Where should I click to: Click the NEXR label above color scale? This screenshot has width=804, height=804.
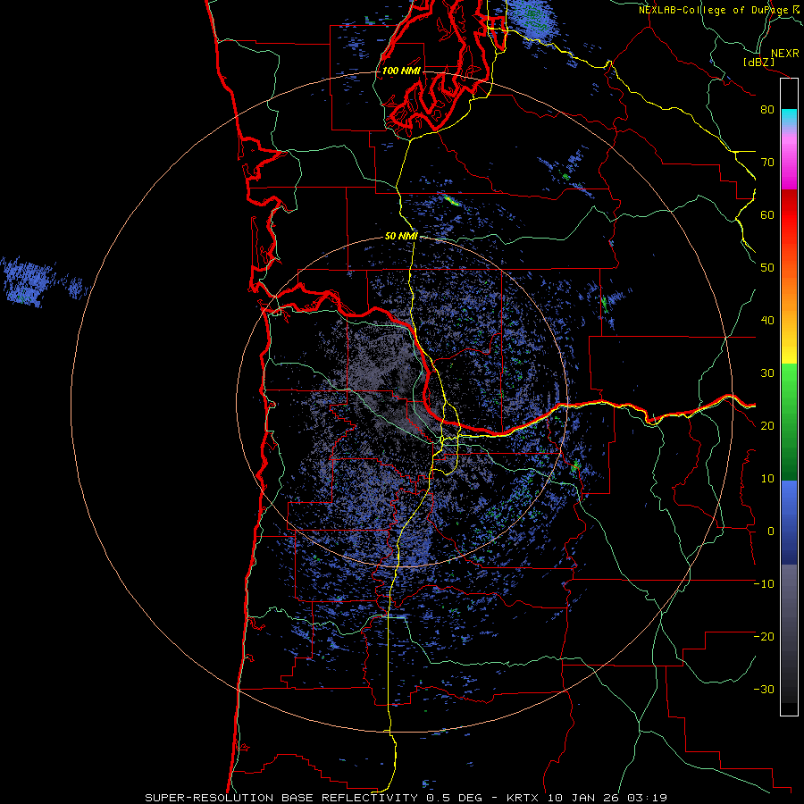(784, 54)
